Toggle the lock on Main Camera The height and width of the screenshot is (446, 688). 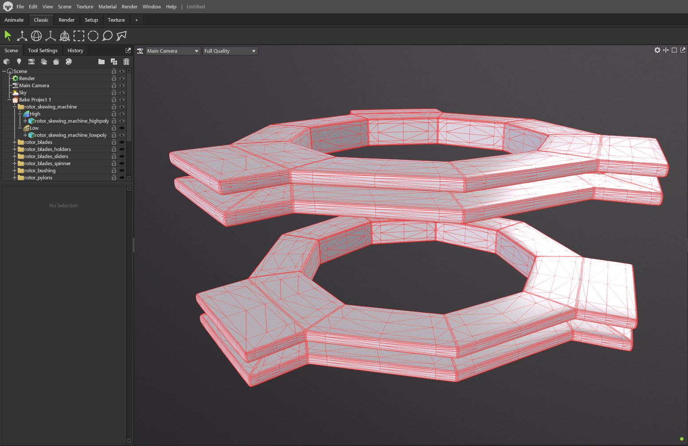114,85
